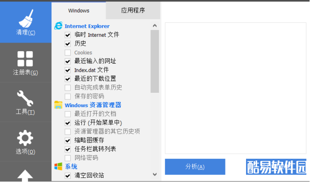Uncheck the 临时 Internet 文件 checkbox
The image size is (310, 182).
click(68, 35)
